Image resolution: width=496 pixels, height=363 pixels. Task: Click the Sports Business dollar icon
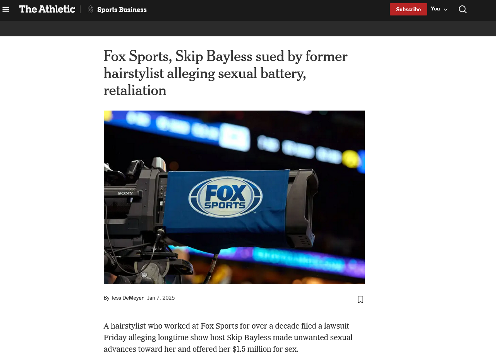tap(91, 9)
